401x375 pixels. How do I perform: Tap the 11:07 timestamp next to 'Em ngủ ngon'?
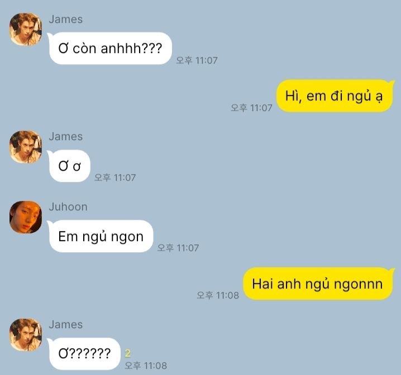pyautogui.click(x=178, y=248)
